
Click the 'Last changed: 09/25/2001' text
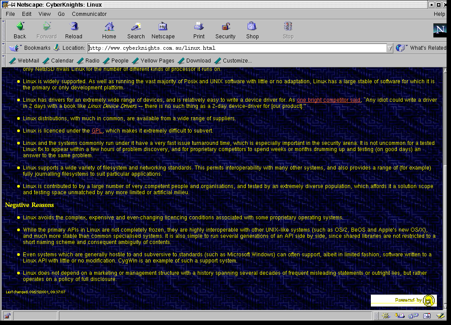(35, 292)
